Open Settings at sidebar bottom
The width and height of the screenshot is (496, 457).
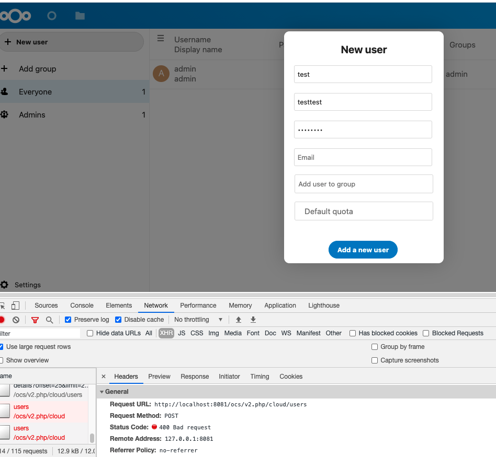(x=28, y=285)
